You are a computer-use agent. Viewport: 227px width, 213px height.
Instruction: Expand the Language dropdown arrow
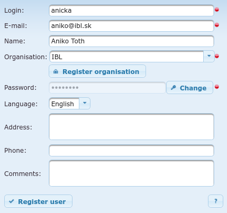tap(85, 103)
